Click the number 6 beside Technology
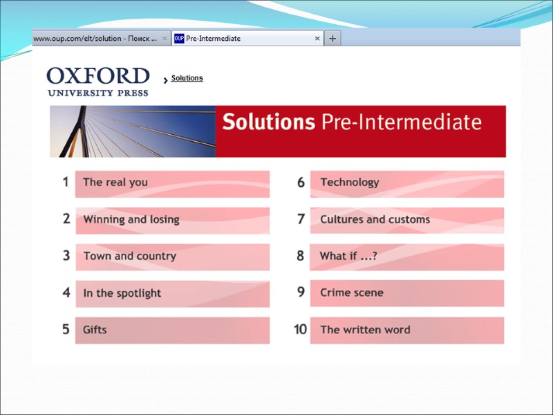 (301, 183)
